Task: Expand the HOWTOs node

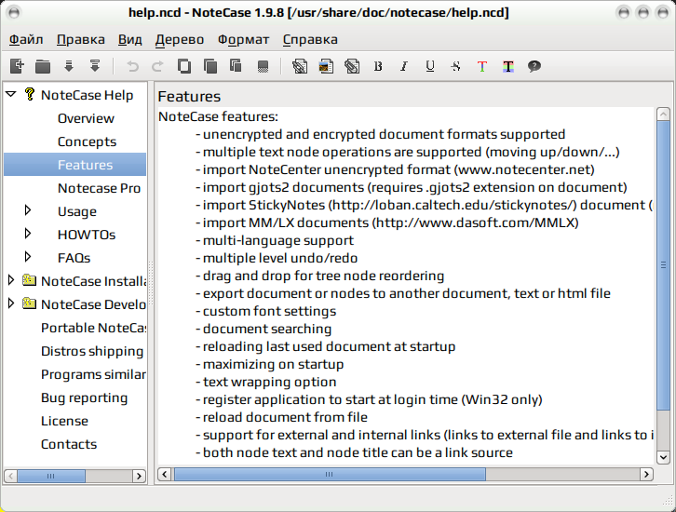Action: [28, 234]
